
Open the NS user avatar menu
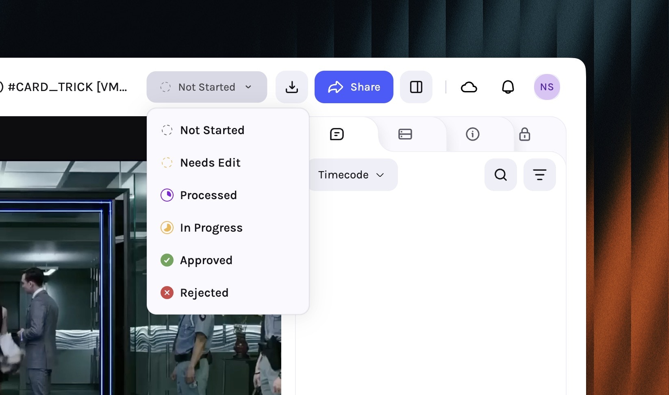(547, 87)
